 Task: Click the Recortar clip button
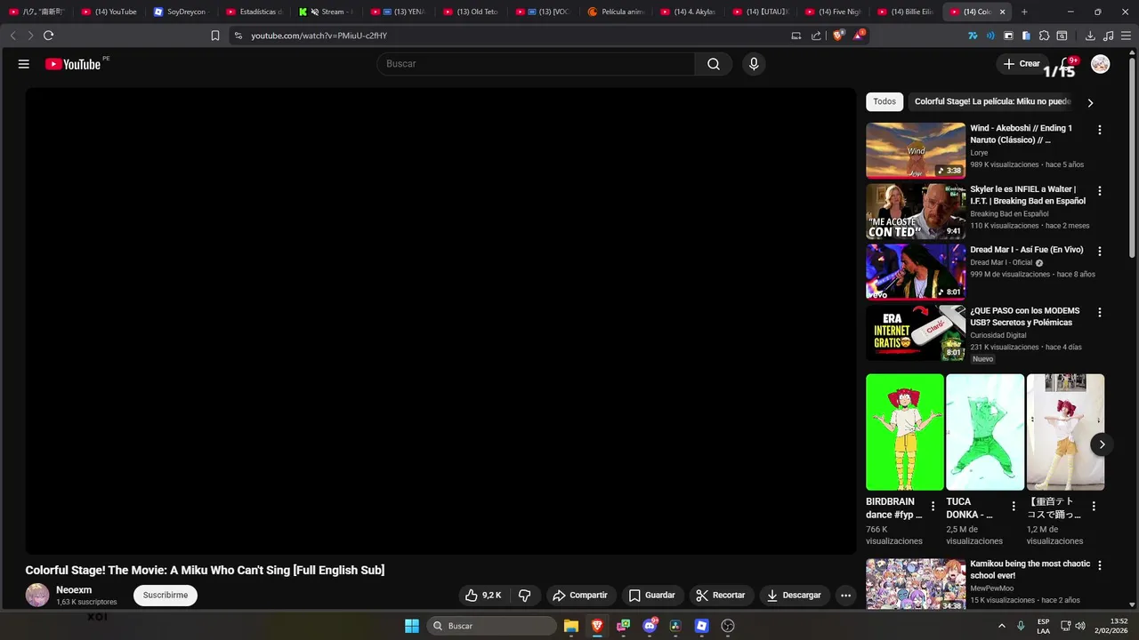coord(721,596)
